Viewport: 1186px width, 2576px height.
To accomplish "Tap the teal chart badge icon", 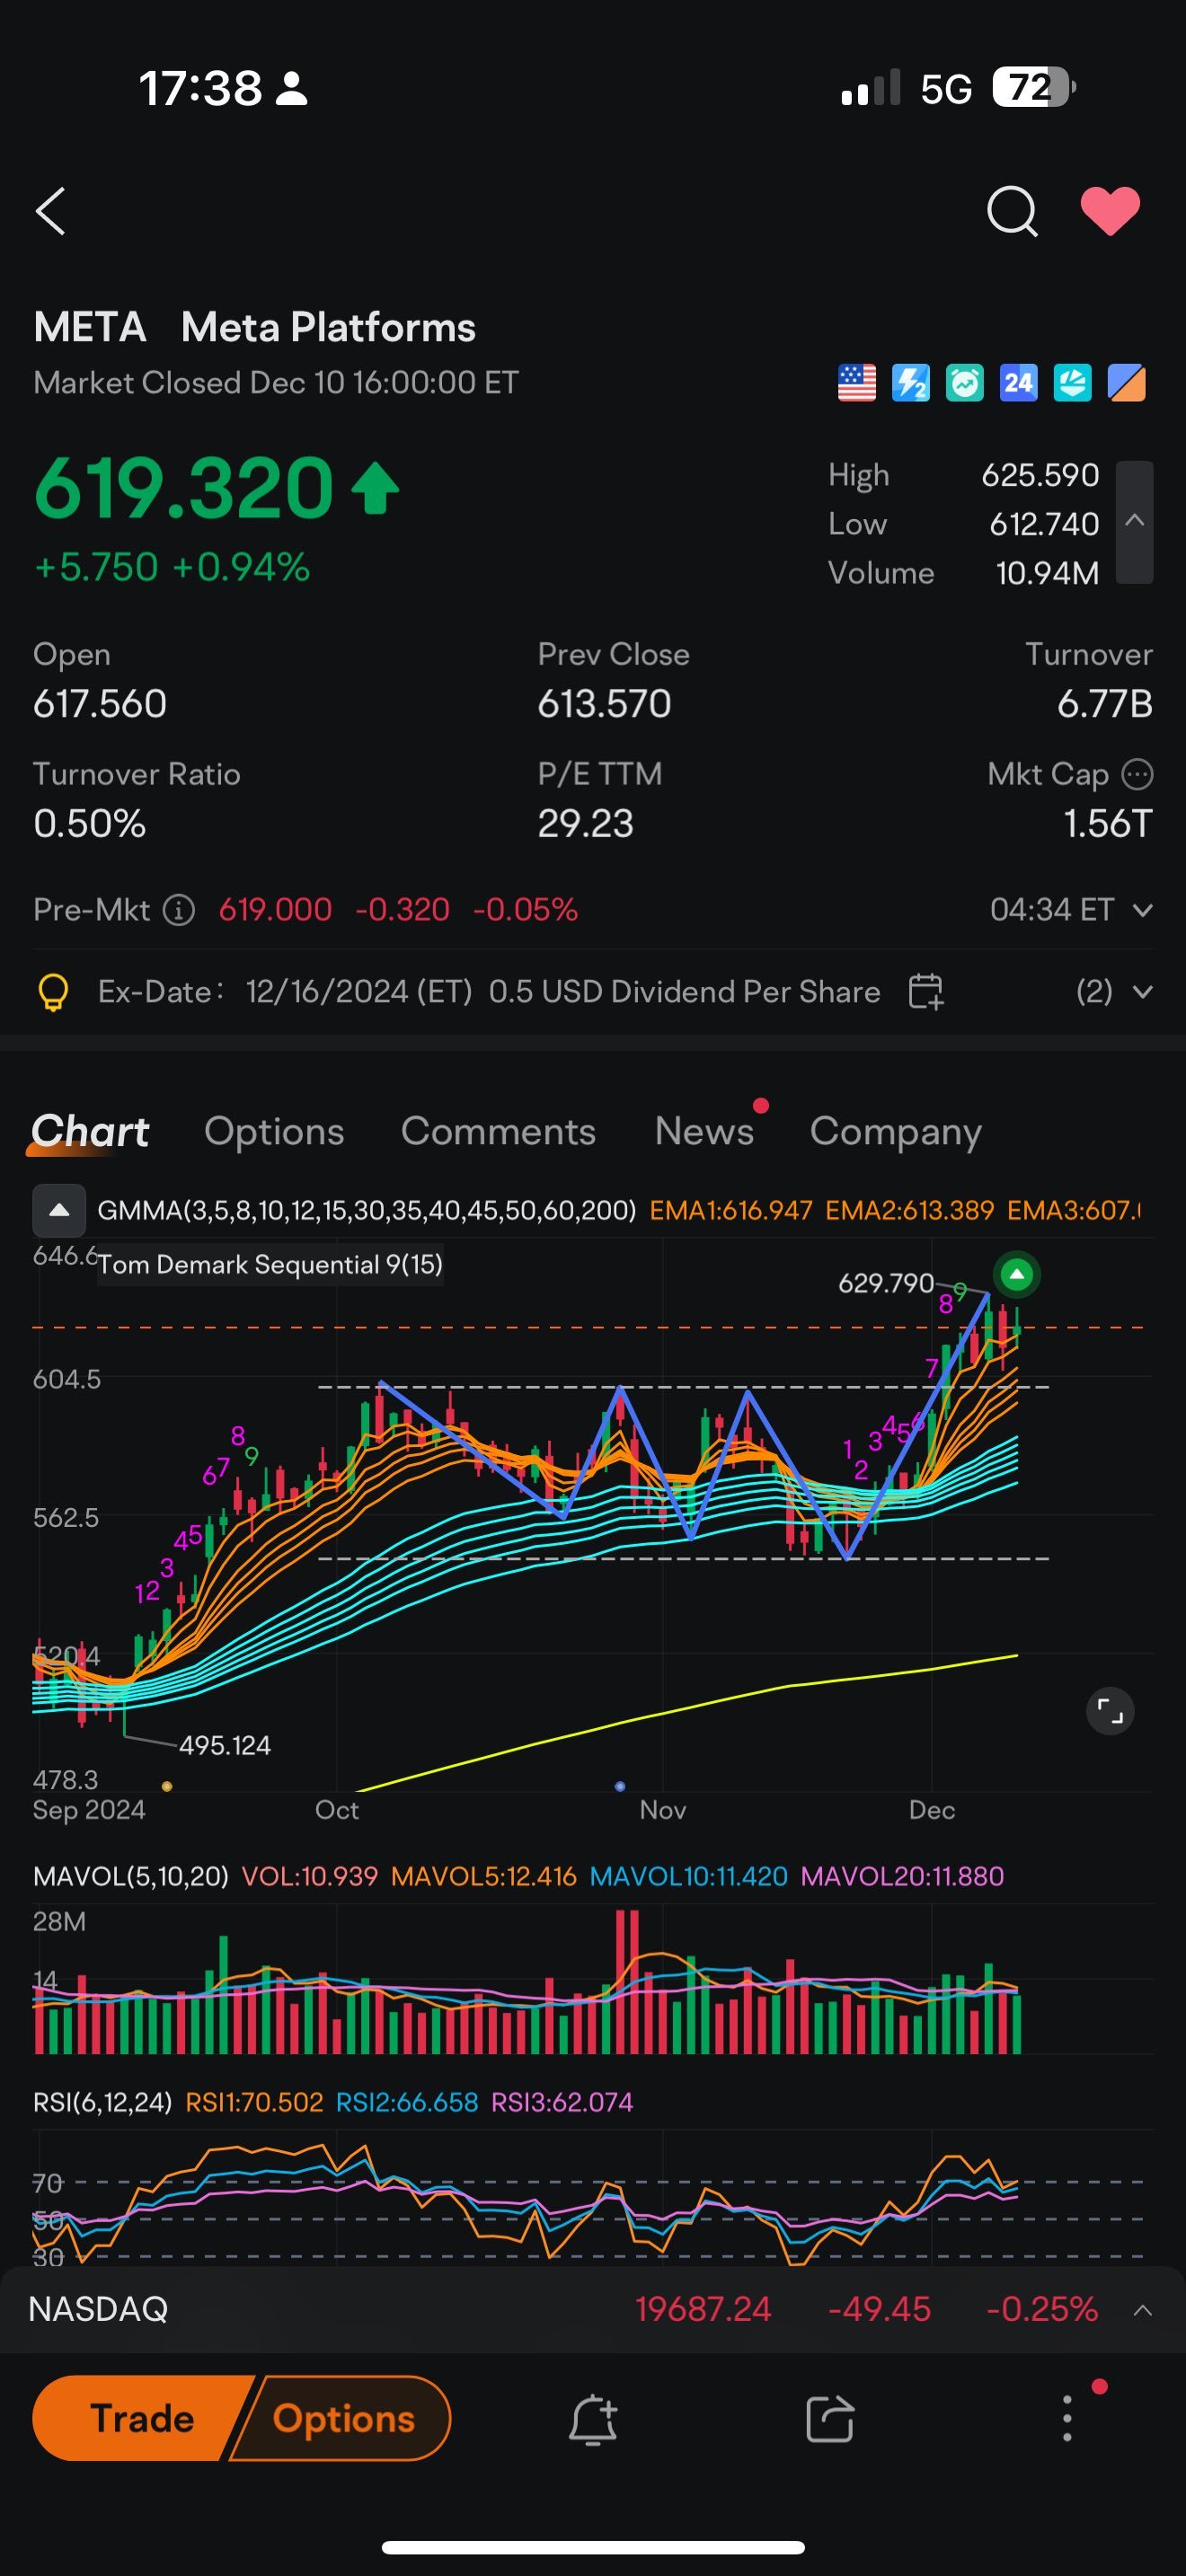I will coord(1073,383).
